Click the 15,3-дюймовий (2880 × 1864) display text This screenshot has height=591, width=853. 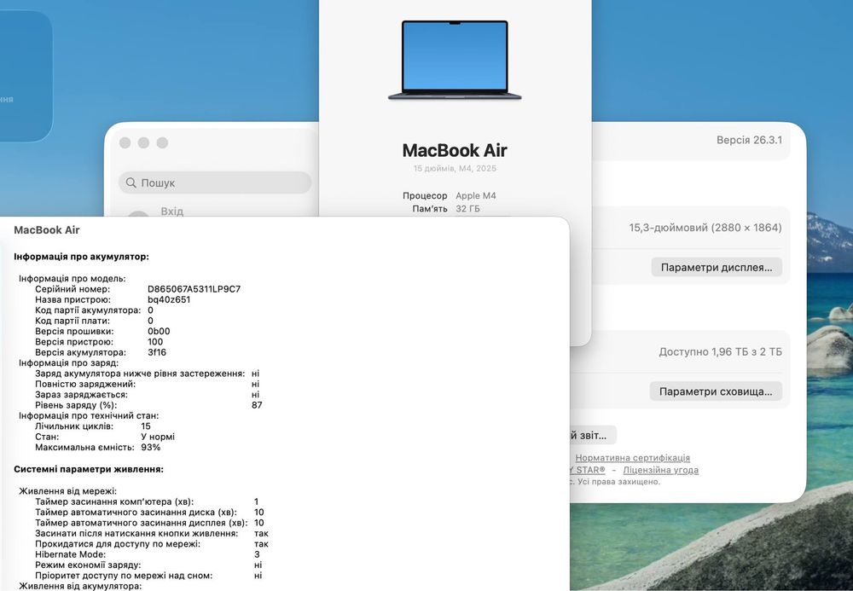click(705, 228)
